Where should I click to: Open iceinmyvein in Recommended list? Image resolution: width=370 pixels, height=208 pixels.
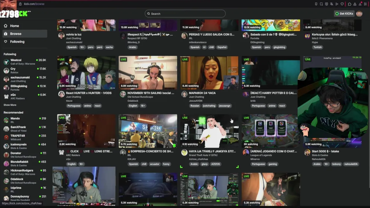(25, 146)
